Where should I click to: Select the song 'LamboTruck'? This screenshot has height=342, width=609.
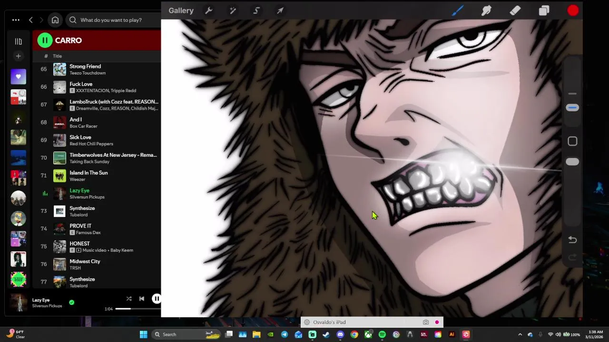pos(114,102)
